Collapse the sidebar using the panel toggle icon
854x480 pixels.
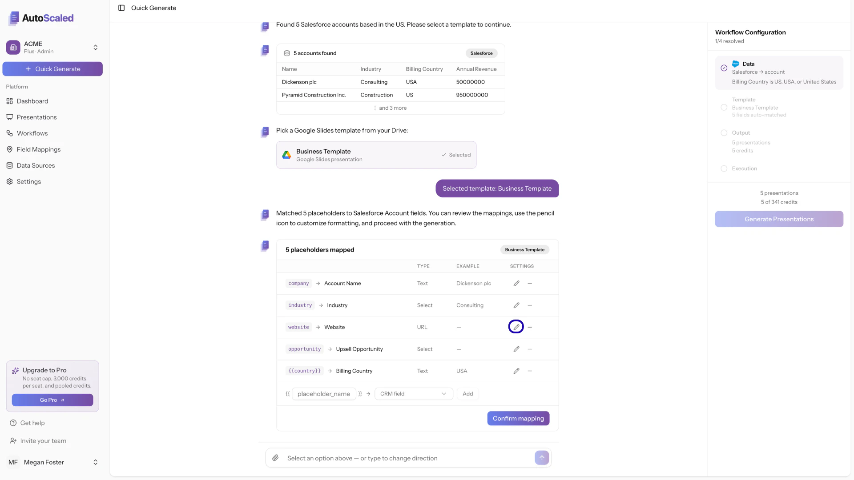tap(121, 8)
